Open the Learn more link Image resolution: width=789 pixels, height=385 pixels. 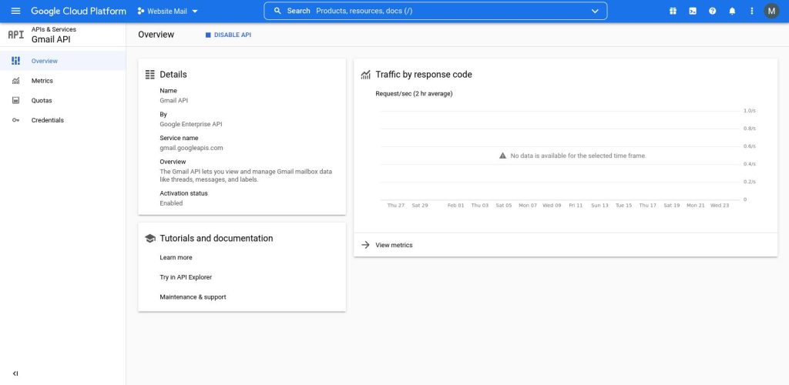176,257
